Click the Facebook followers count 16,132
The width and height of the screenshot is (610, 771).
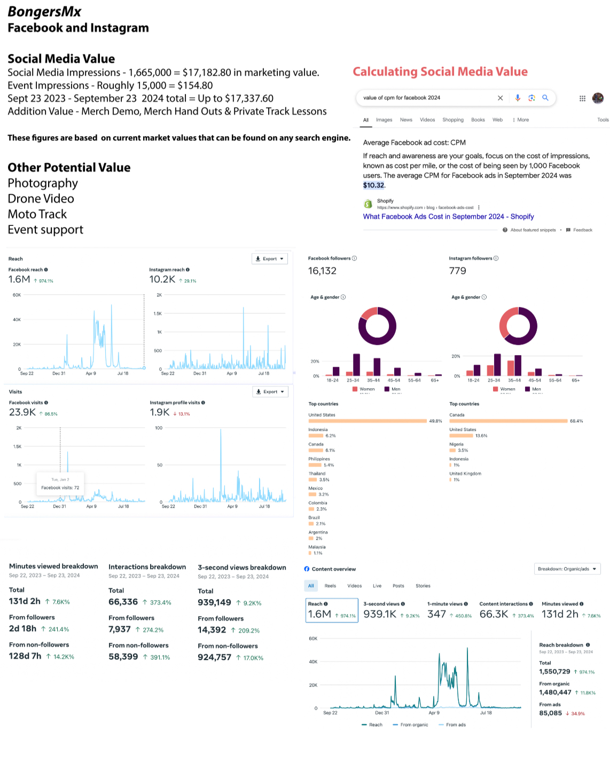(x=322, y=271)
